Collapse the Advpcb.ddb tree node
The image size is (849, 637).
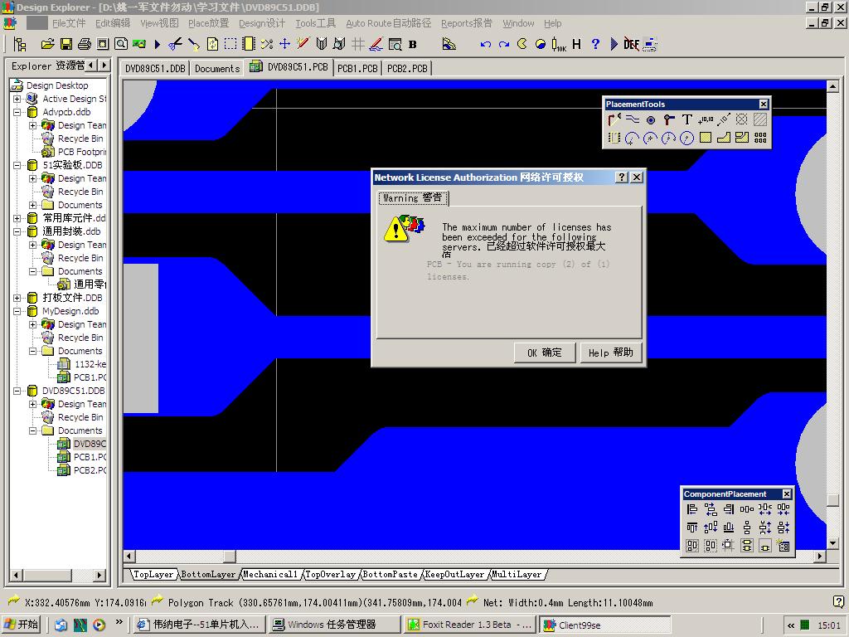point(17,112)
